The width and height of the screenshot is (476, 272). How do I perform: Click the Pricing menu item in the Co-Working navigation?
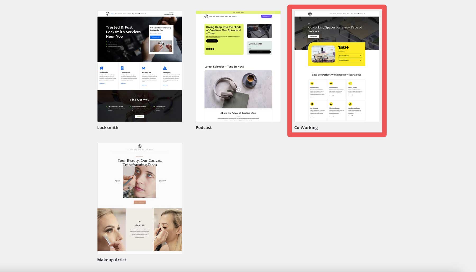point(344,14)
